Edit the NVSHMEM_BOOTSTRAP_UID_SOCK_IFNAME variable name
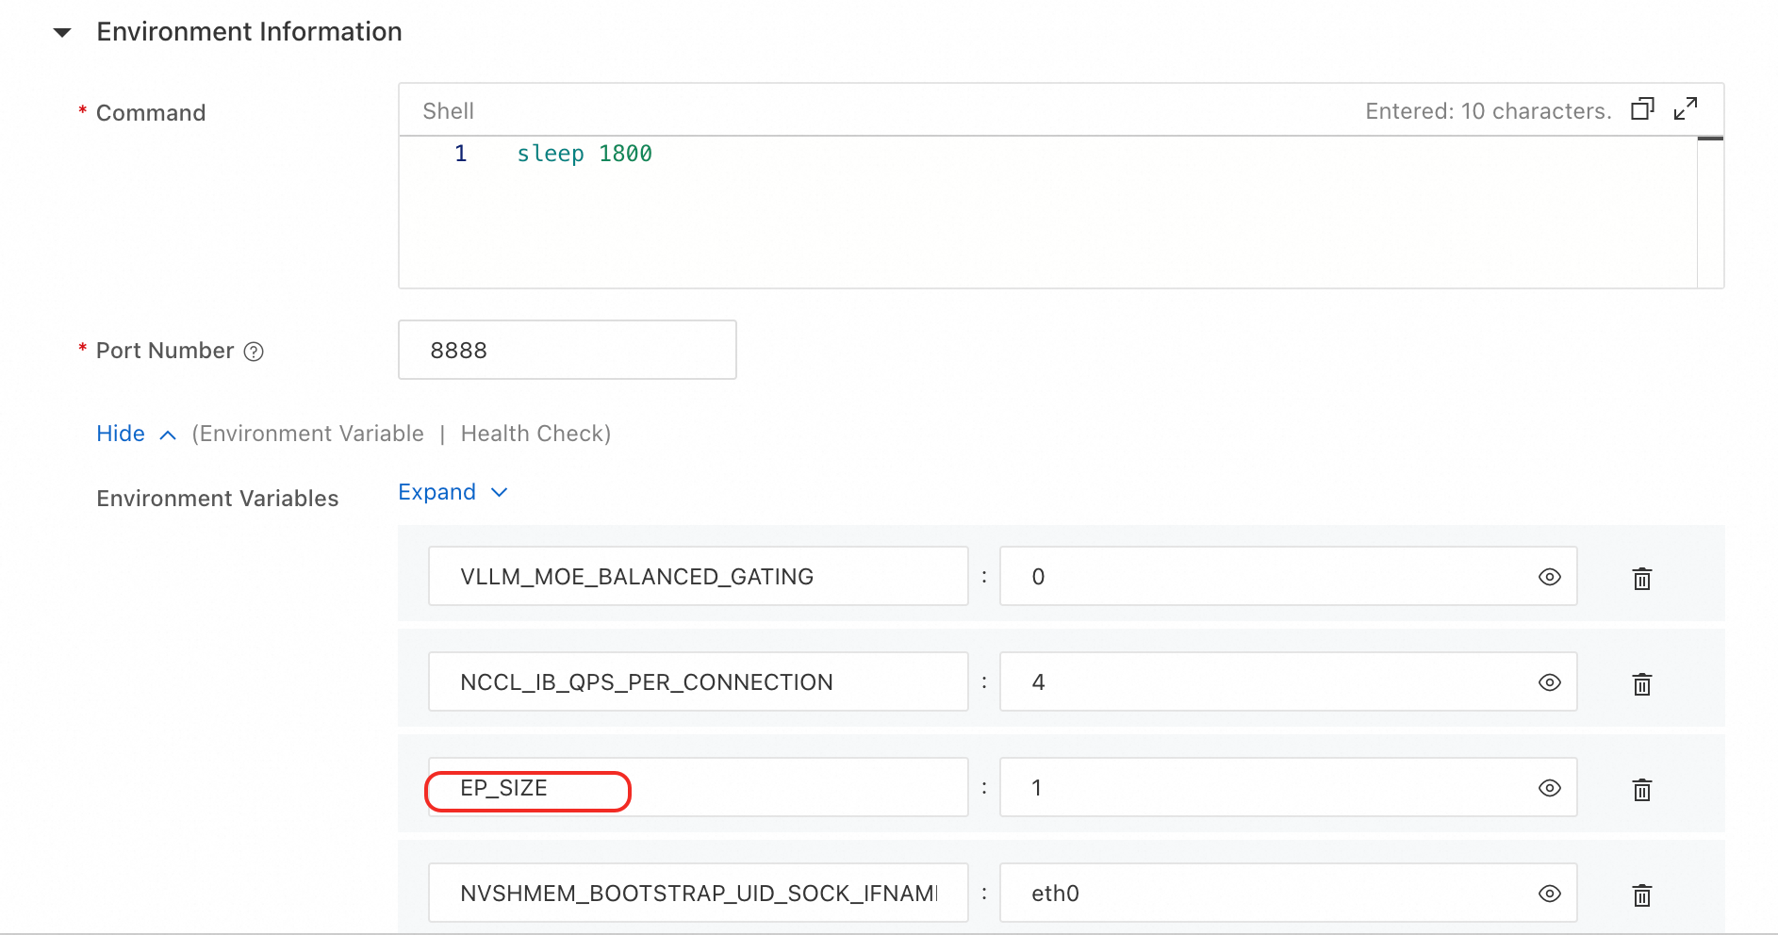 tap(699, 893)
